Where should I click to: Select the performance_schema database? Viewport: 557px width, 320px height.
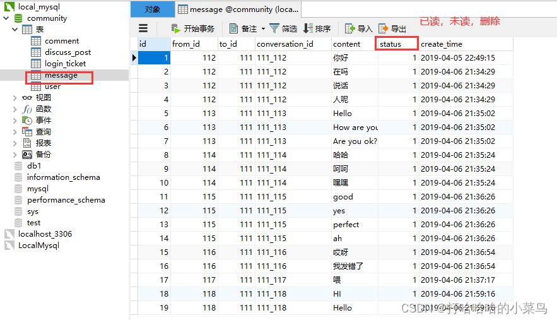(66, 200)
